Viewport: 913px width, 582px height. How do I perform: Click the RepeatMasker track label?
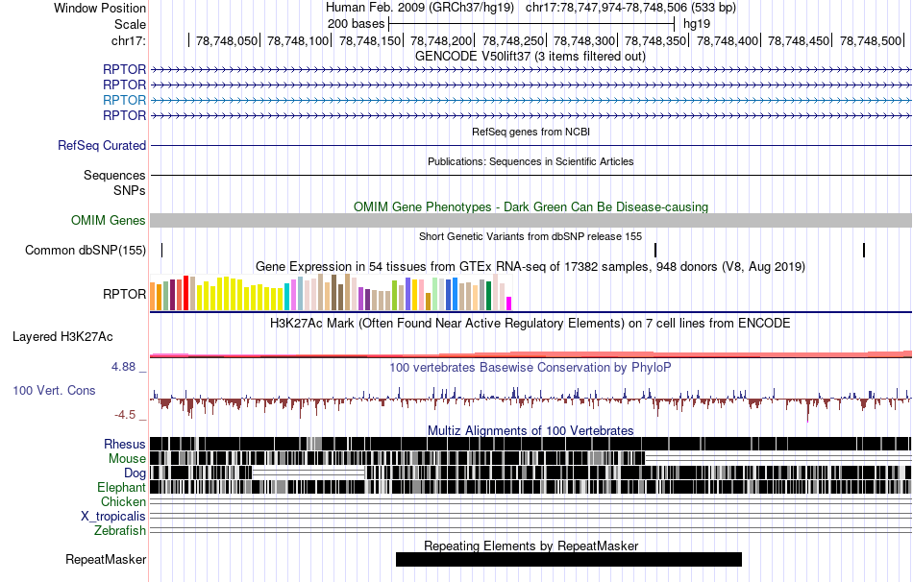pos(106,559)
